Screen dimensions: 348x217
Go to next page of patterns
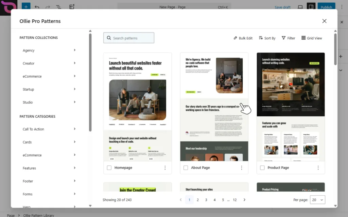click(x=244, y=200)
